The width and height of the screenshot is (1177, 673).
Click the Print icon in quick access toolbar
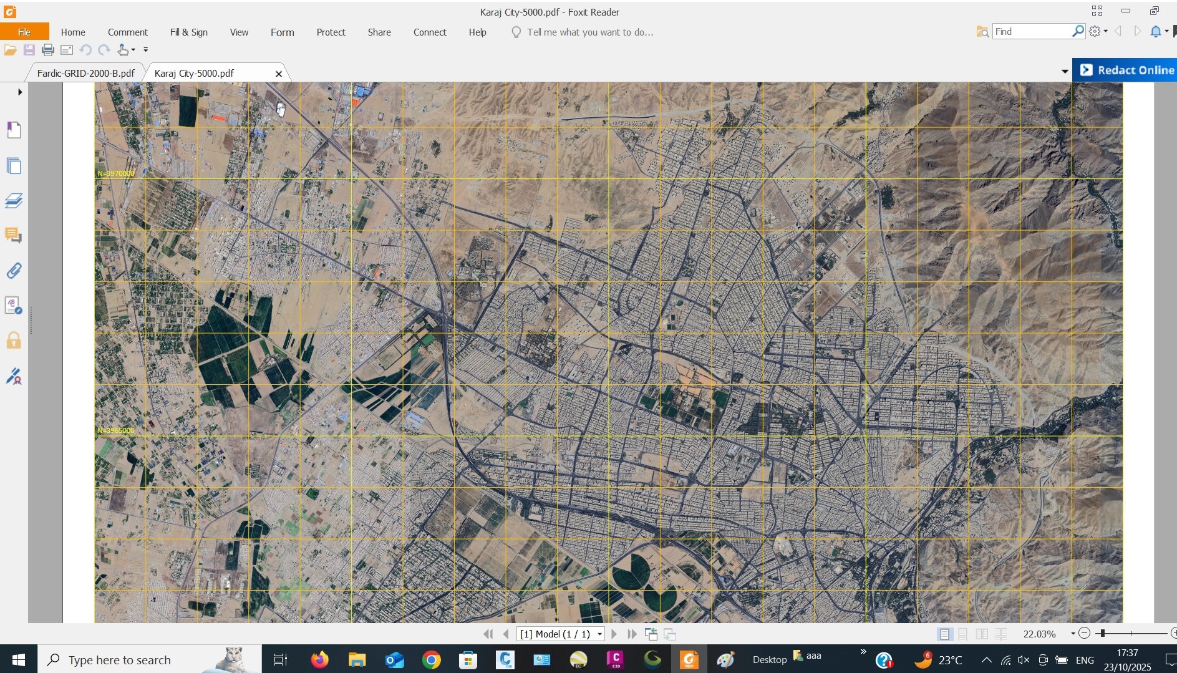47,50
